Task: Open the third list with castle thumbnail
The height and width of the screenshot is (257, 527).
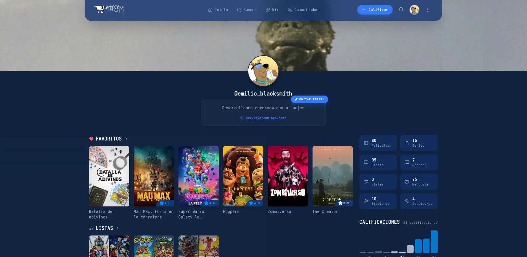Action: click(x=199, y=246)
